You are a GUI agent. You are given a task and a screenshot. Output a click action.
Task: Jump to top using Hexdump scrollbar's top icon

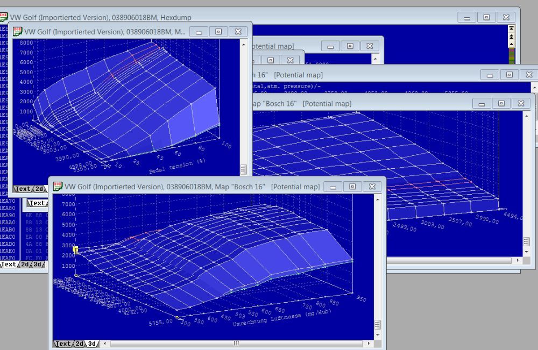[x=512, y=28]
